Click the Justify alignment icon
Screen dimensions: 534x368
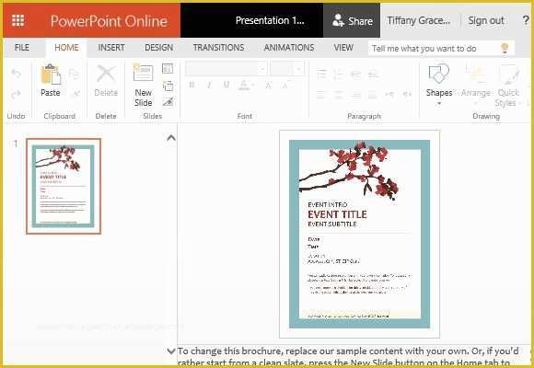373,94
